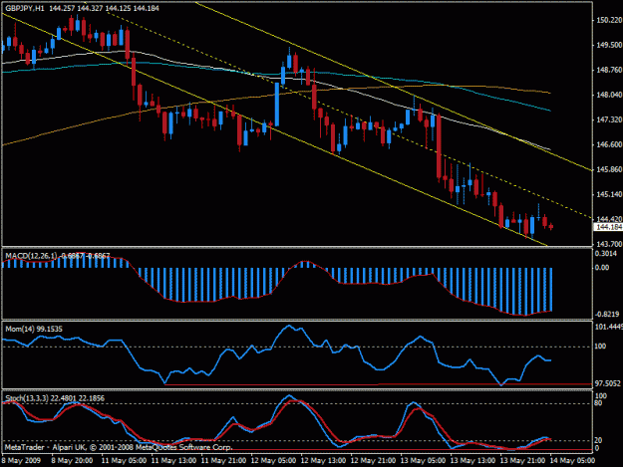
Task: Click the MetaTrader Alpari UK copyright text
Action: [x=119, y=447]
